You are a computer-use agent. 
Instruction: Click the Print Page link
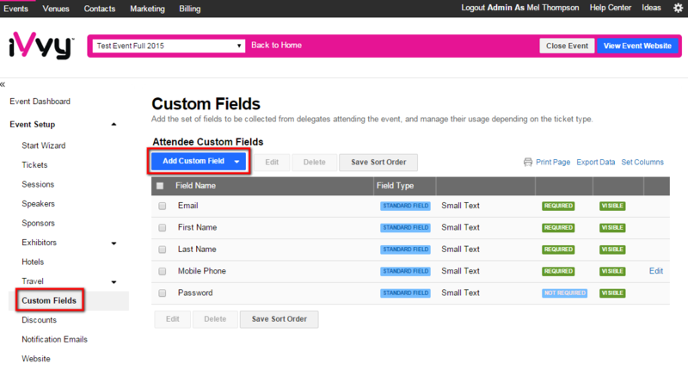(553, 162)
